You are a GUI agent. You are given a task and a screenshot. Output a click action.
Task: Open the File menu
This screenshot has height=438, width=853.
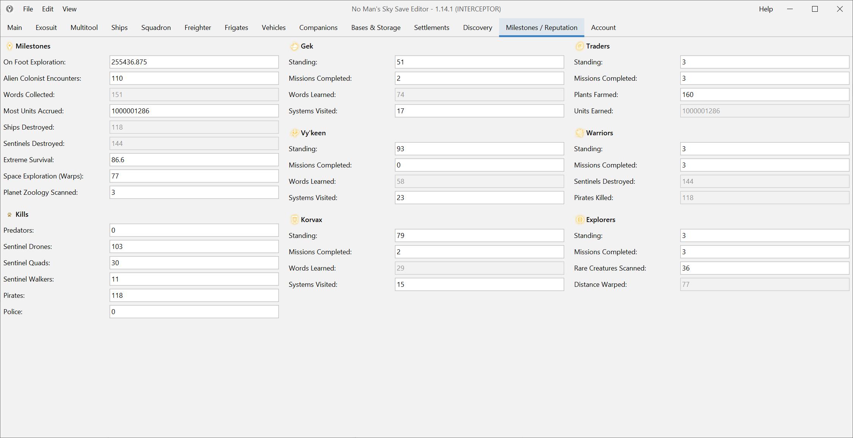[28, 9]
